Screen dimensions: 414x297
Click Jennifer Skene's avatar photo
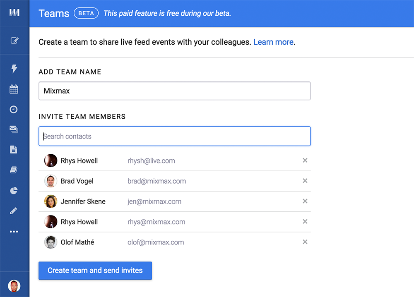pos(51,201)
